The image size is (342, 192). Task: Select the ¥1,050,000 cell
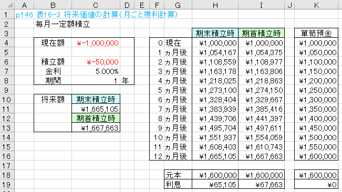point(316,52)
